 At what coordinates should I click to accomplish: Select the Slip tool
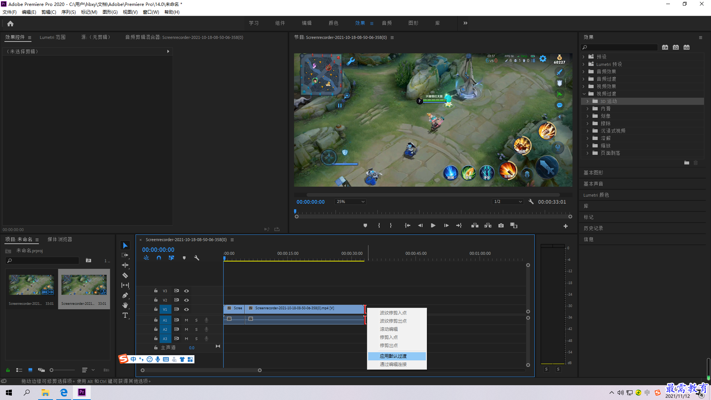click(125, 285)
